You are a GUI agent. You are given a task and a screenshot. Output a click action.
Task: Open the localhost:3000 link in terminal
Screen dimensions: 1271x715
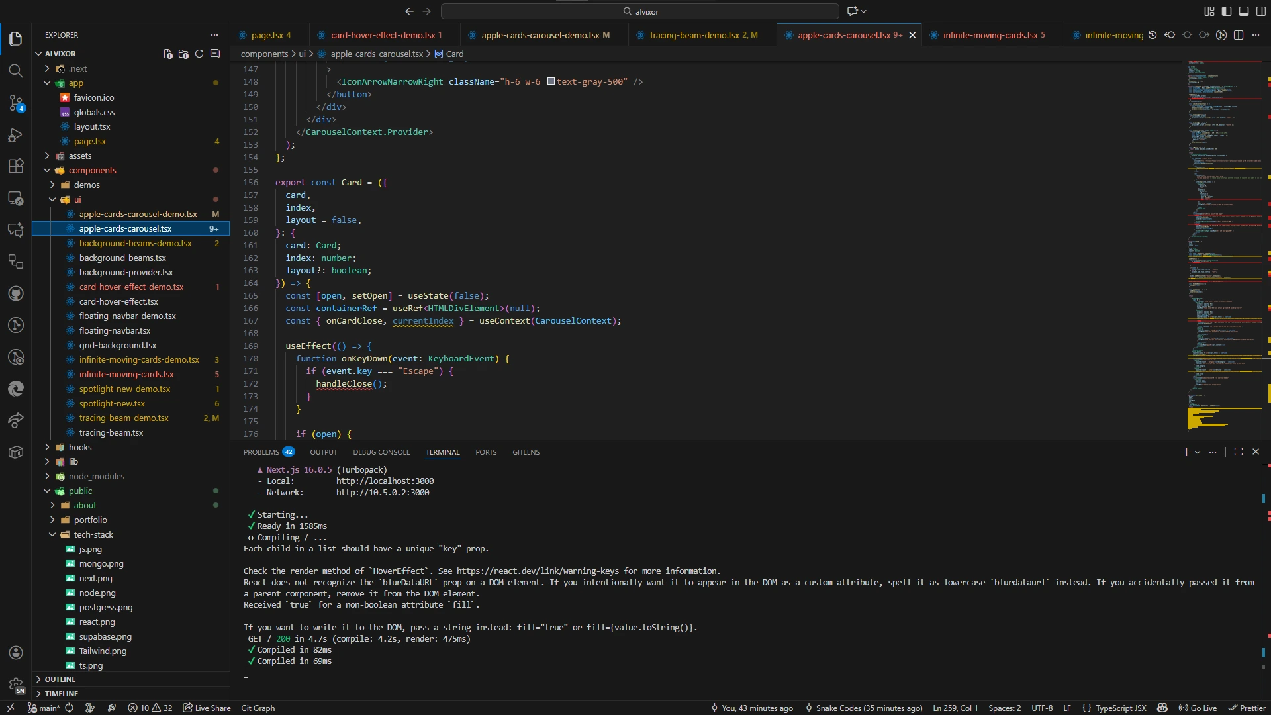point(385,481)
